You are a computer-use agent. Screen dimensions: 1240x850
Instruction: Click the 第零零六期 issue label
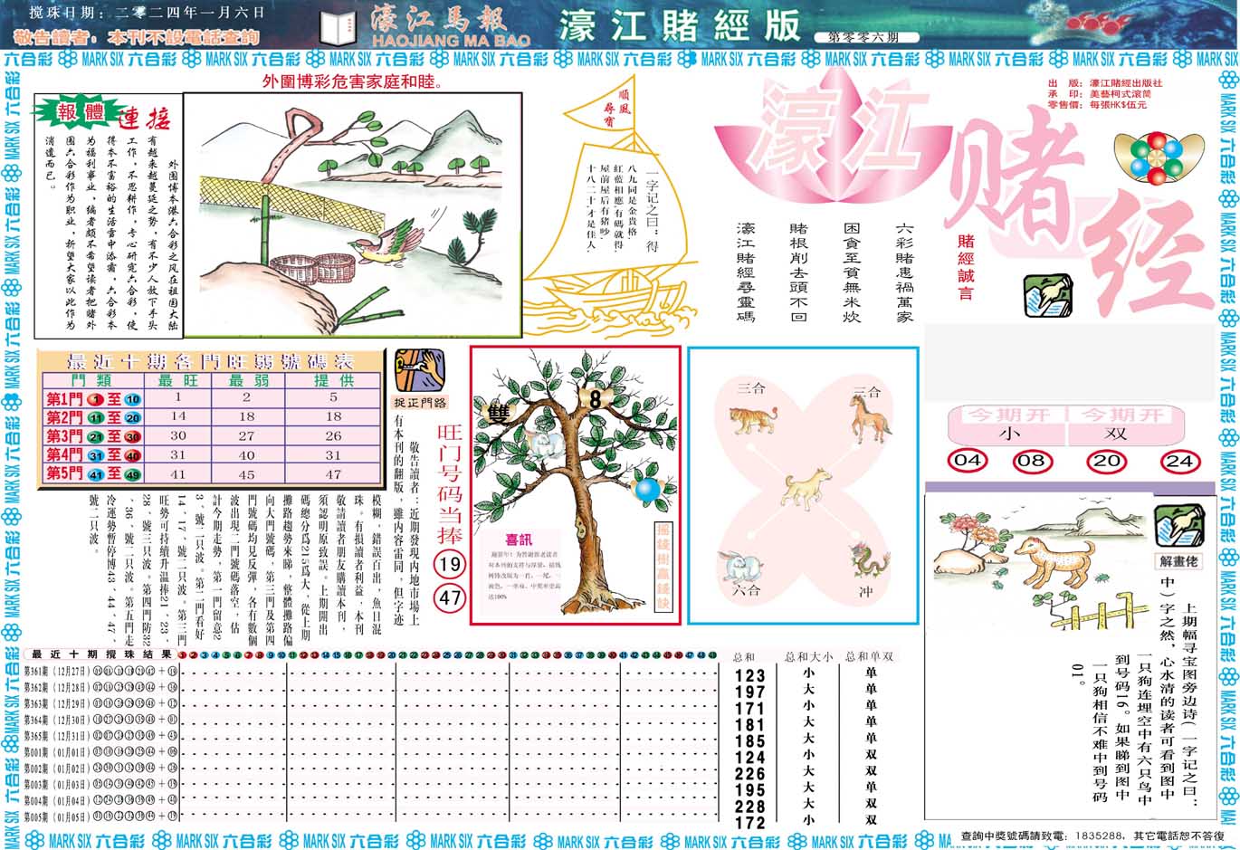click(x=867, y=34)
